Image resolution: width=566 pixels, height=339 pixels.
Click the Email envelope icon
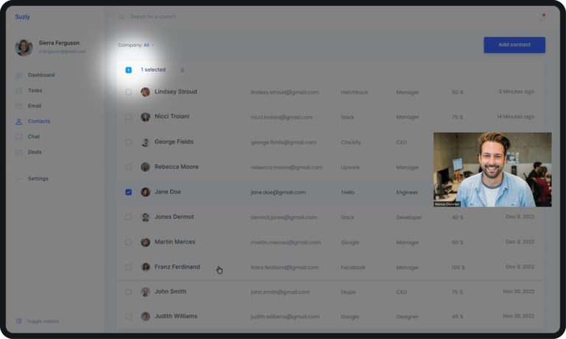pyautogui.click(x=19, y=106)
